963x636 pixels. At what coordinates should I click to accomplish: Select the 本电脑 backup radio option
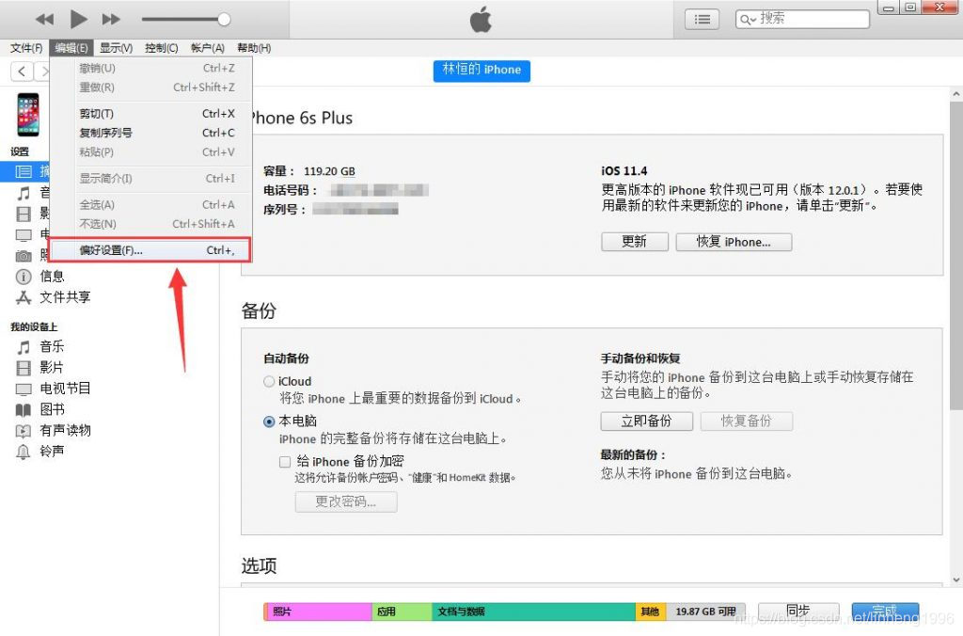pyautogui.click(x=269, y=421)
